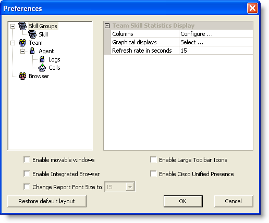Select the Team people icon
Viewport: 269px width, 223px height.
click(x=22, y=43)
